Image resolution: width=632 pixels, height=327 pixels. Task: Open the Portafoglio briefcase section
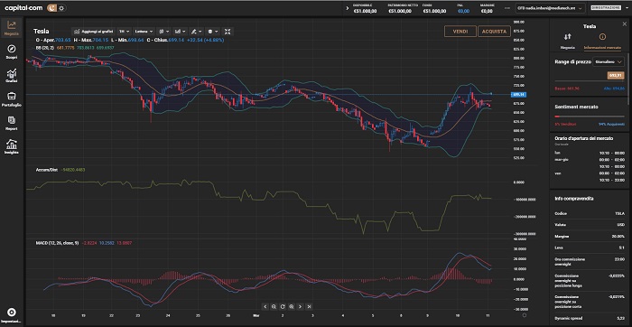click(11, 99)
